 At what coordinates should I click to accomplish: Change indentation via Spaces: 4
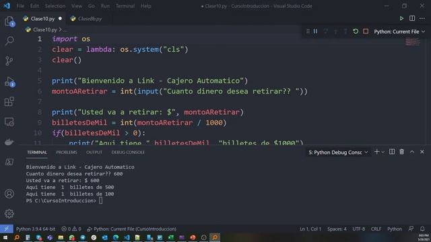337,229
